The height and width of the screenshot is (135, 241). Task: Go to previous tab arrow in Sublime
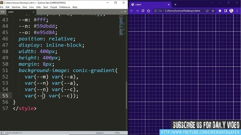[x=1, y=12]
